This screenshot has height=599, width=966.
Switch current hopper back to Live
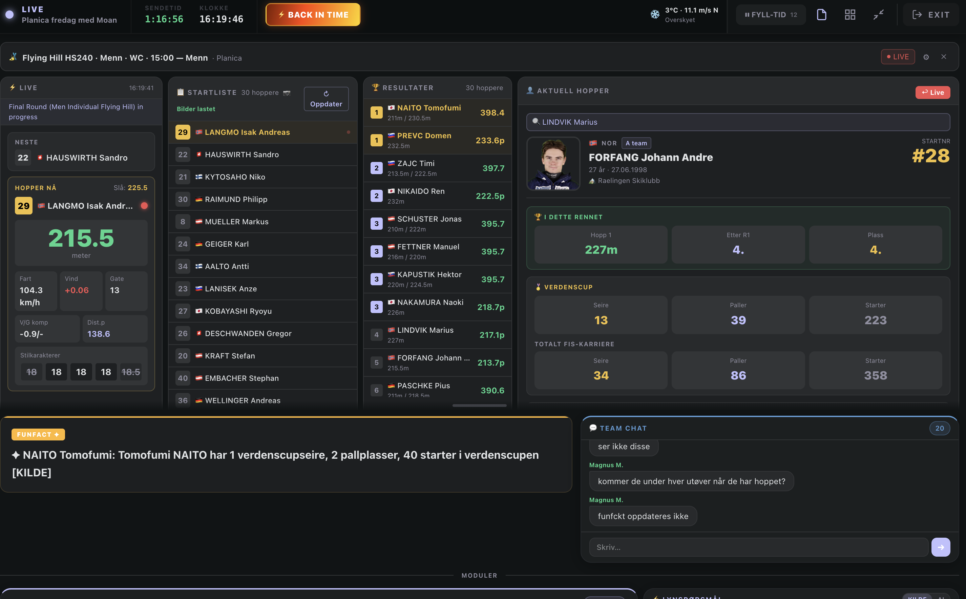[932, 92]
